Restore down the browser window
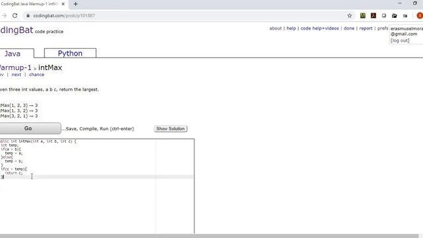423x238 pixels. pos(415,3)
